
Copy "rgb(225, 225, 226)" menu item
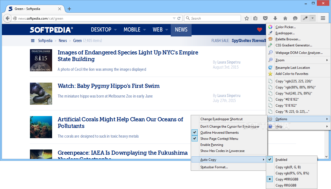[298, 81]
